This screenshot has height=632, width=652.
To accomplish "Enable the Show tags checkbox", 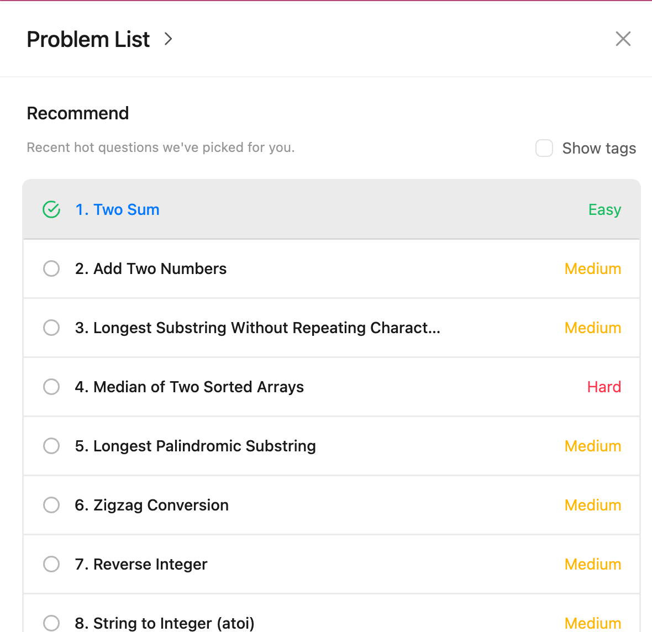I will tap(544, 148).
